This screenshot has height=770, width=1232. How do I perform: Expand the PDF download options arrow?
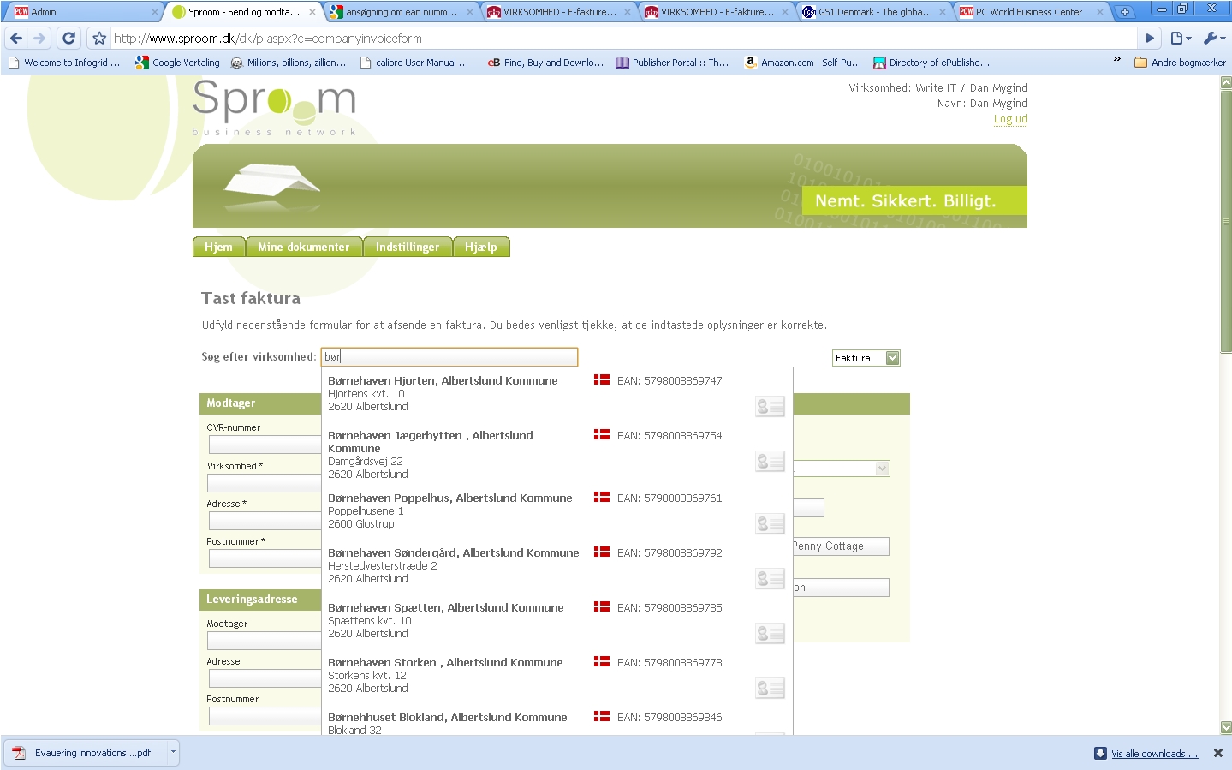click(173, 752)
